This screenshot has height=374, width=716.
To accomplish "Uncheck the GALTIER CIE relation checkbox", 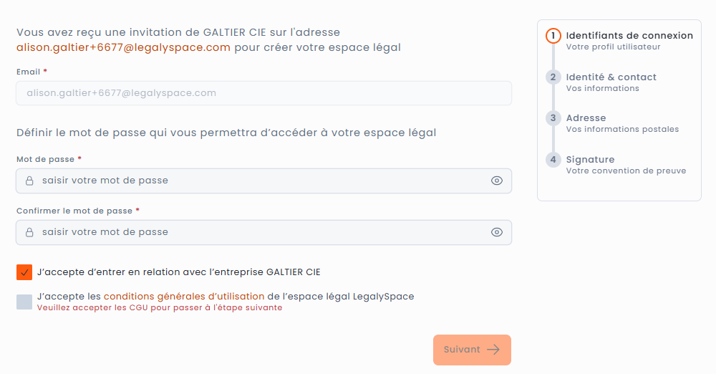I will [24, 272].
